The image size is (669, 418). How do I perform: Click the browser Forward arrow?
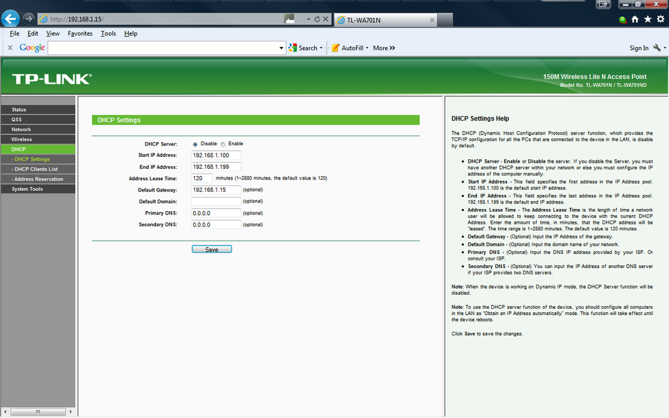click(x=28, y=19)
